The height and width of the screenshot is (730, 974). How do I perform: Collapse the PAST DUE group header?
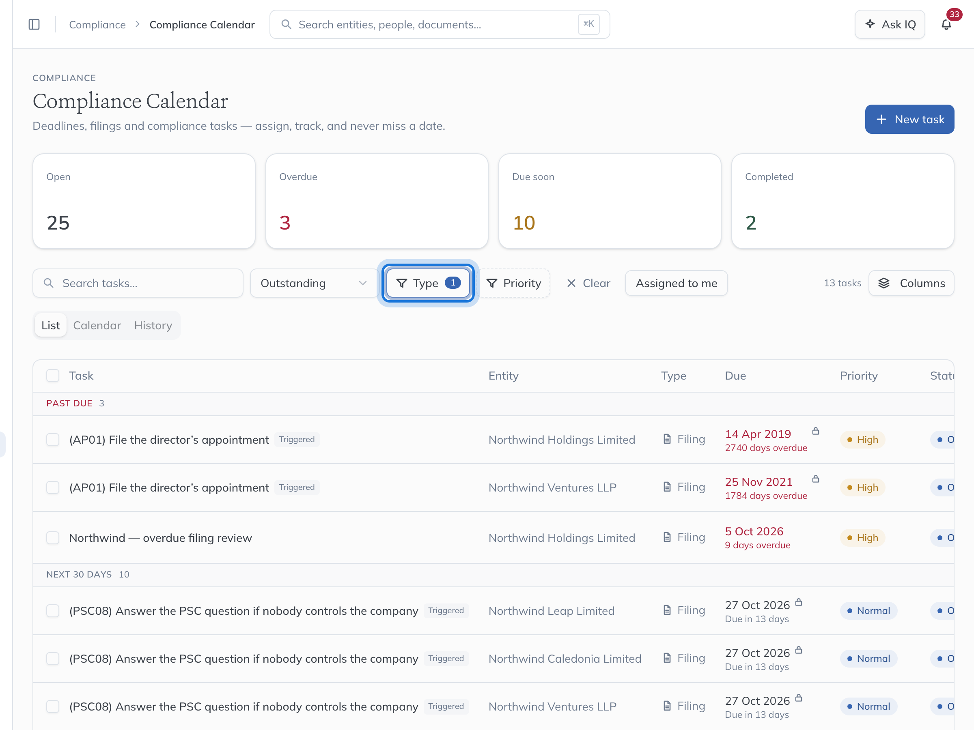click(493, 404)
